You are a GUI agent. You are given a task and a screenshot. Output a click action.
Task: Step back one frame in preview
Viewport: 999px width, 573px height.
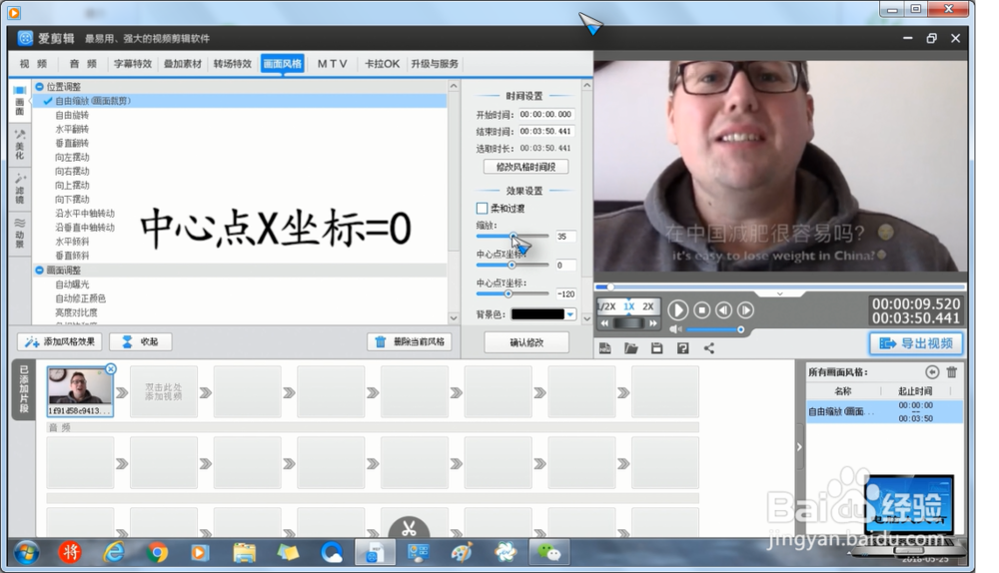723,310
